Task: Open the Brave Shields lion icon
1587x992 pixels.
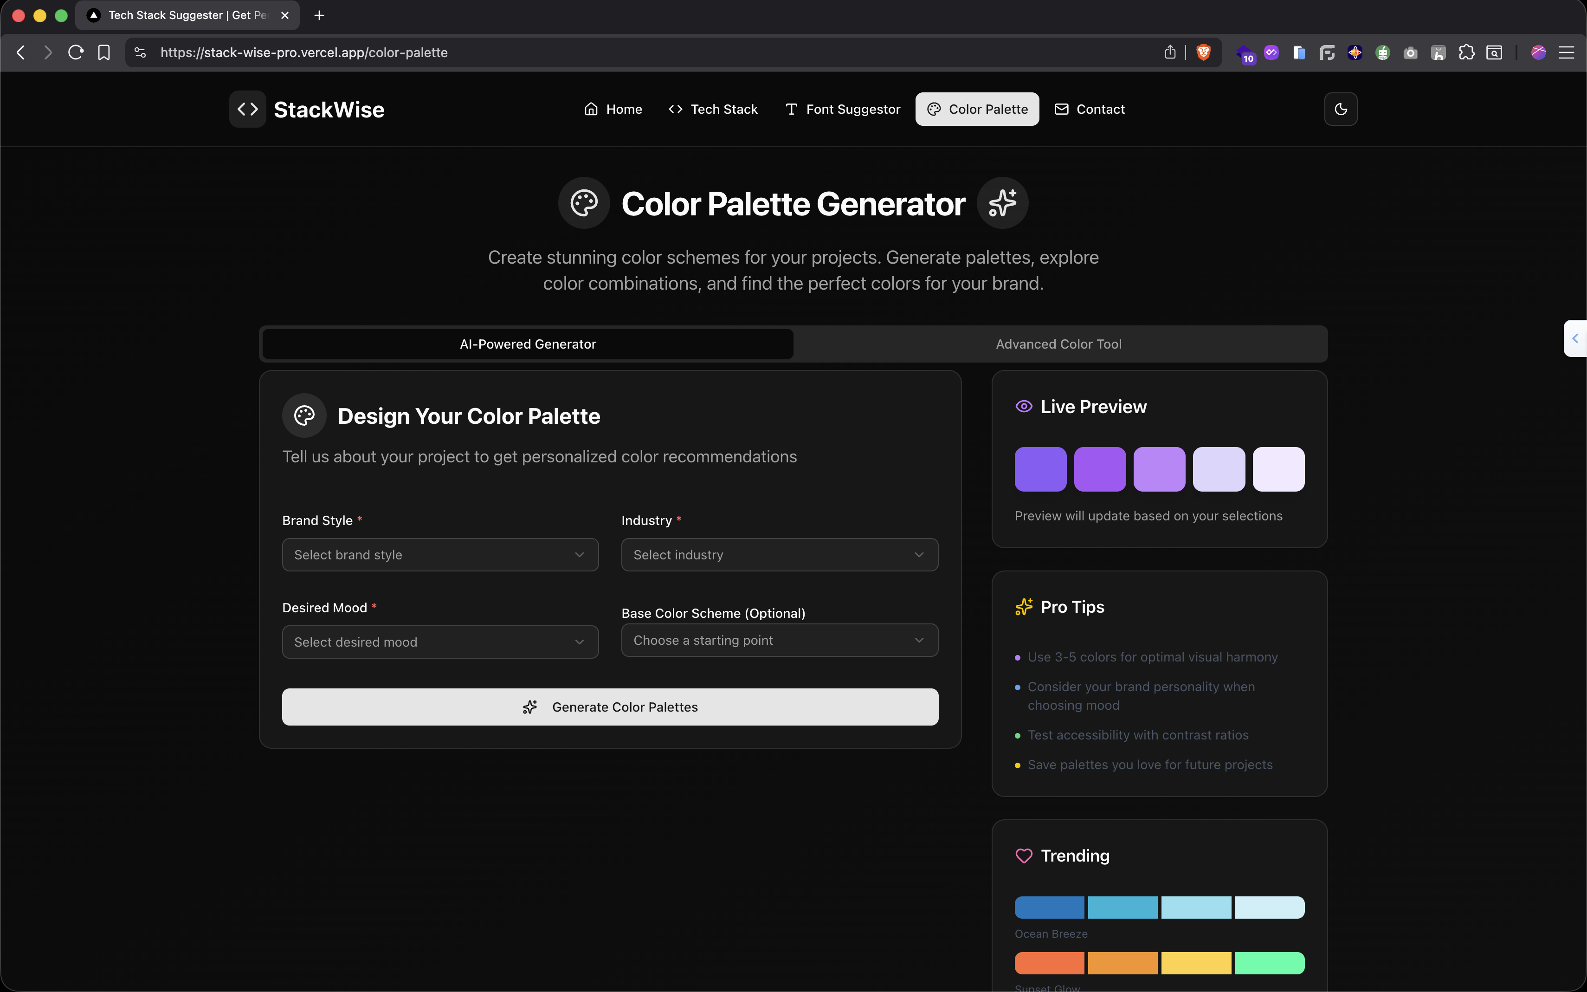Action: [1203, 52]
